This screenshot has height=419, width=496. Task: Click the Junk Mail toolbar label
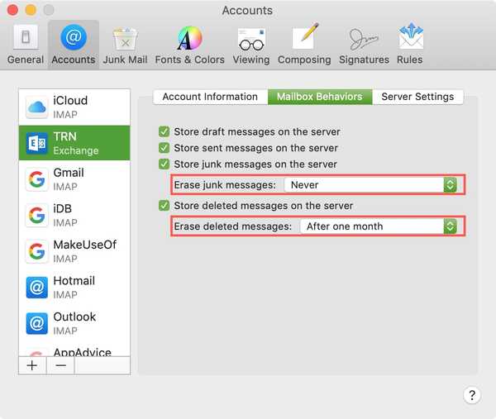pyautogui.click(x=126, y=60)
